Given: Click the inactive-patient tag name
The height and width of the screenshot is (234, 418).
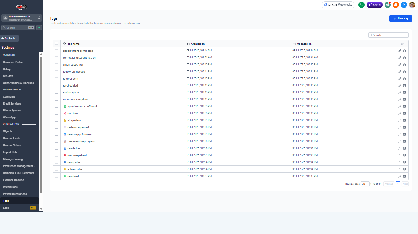Looking at the screenshot, I should click(77, 155).
